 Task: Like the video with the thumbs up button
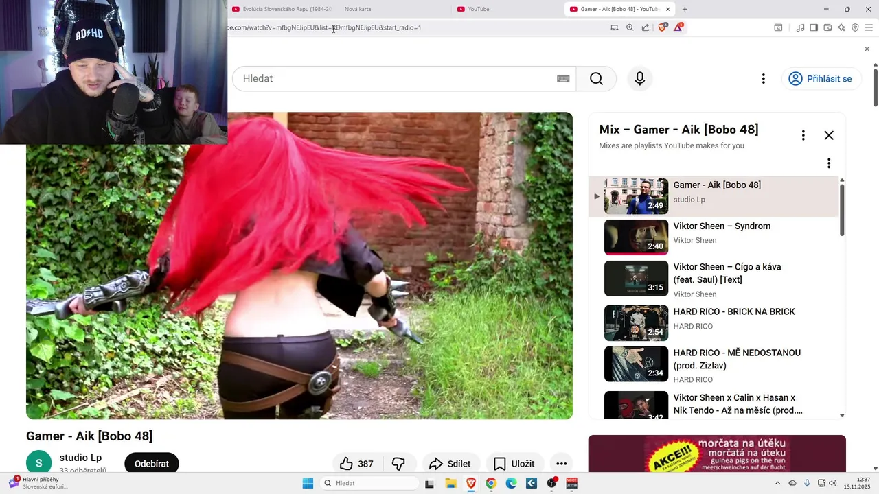(x=356, y=464)
